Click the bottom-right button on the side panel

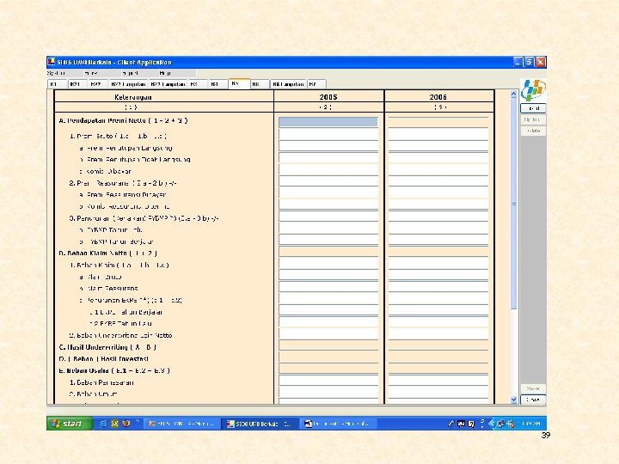533,400
